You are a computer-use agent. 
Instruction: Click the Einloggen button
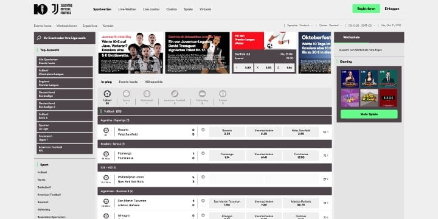coord(392,9)
